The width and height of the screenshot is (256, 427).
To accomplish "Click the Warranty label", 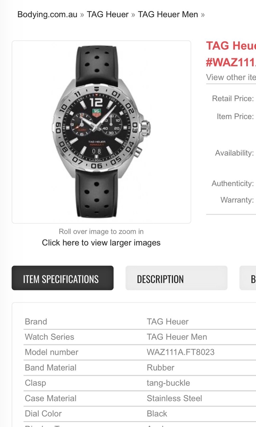I will (237, 200).
